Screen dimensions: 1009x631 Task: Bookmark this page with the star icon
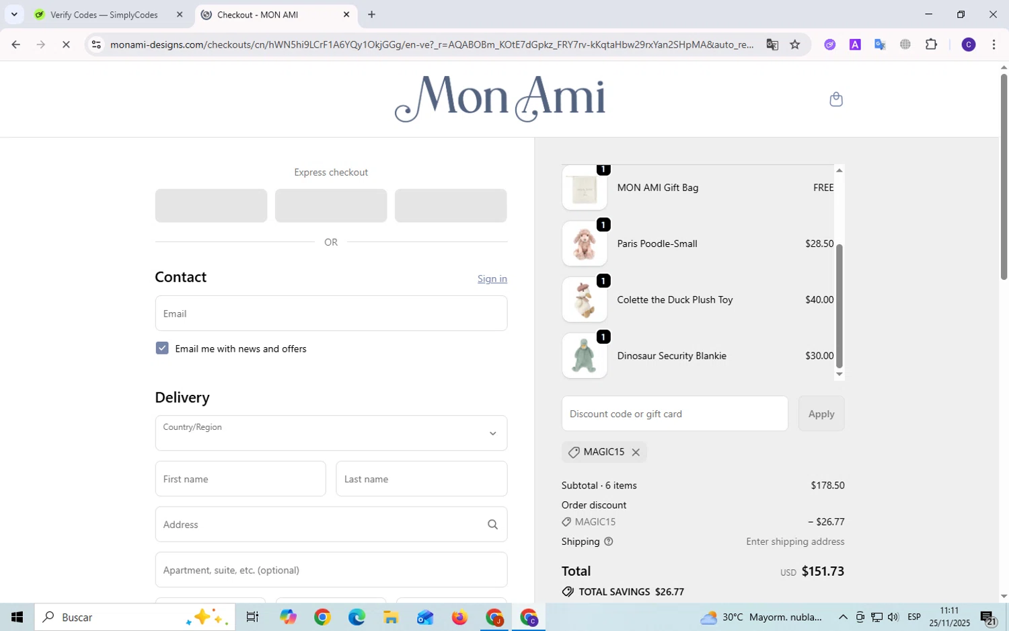pos(795,44)
